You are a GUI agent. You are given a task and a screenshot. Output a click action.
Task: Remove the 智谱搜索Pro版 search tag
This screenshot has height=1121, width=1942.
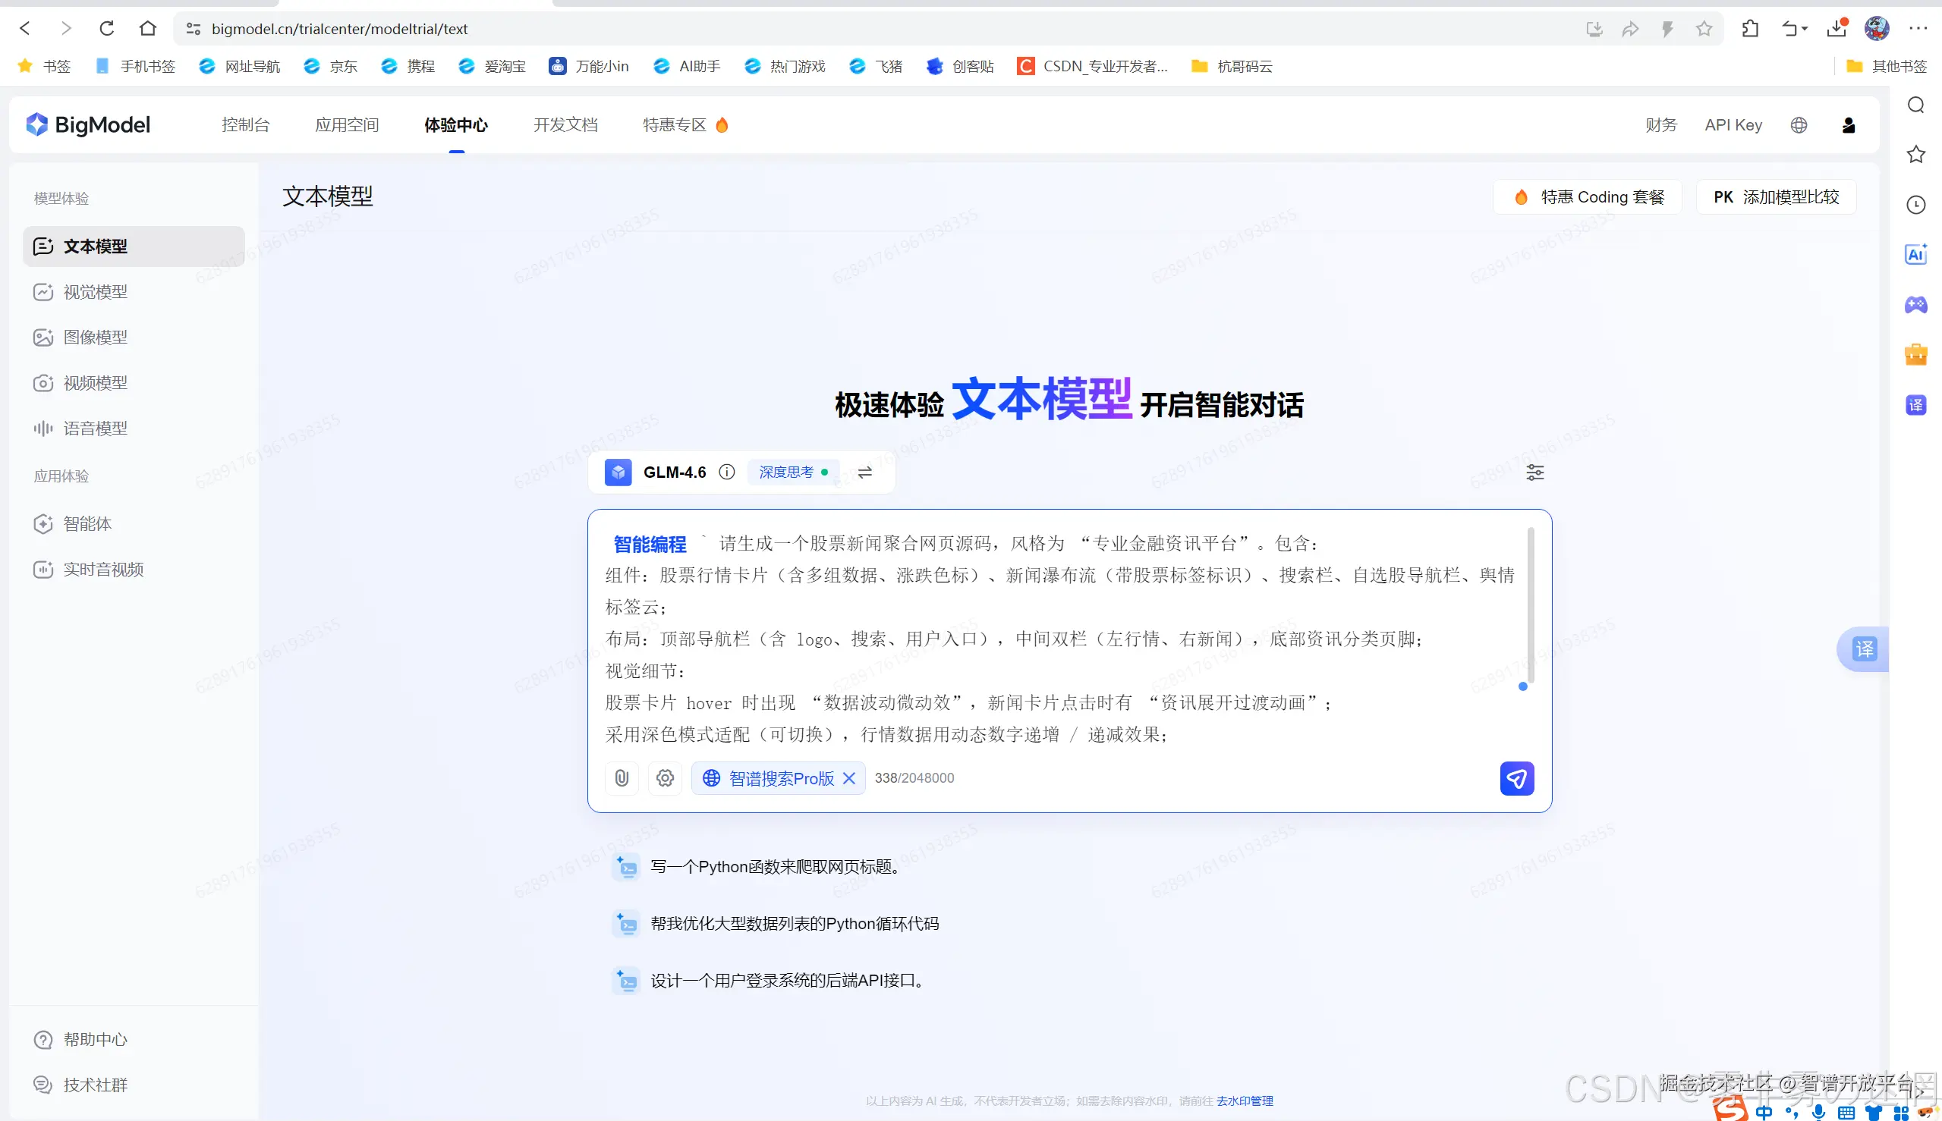(849, 778)
